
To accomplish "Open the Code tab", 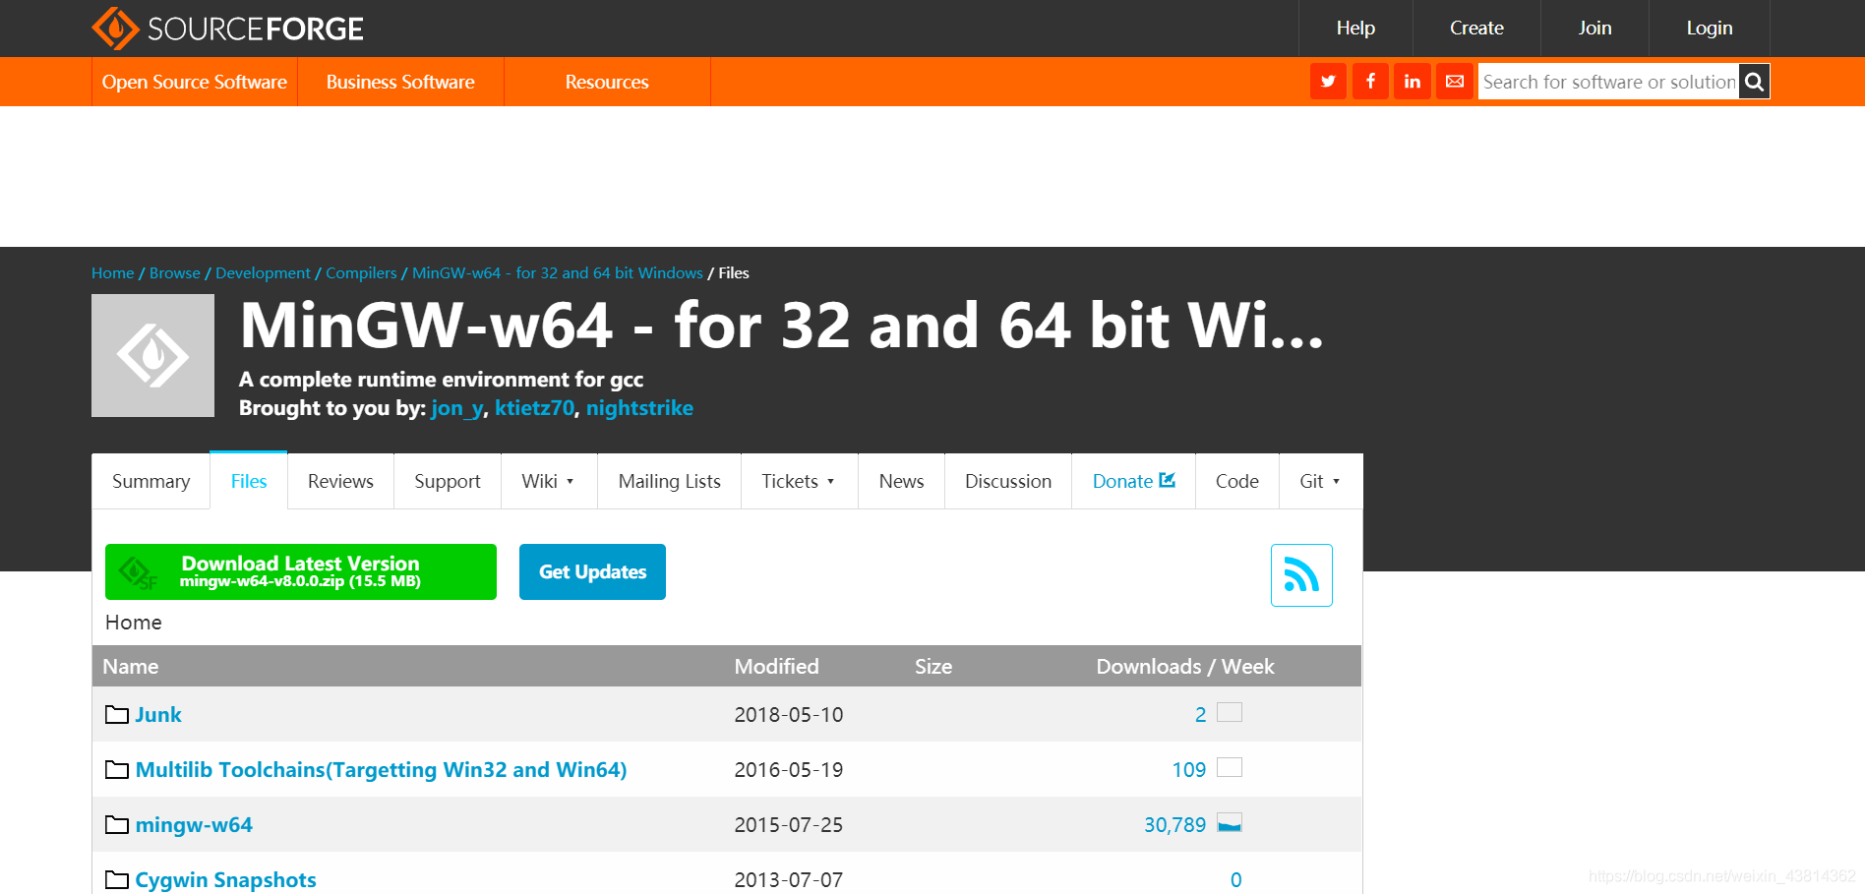I will [x=1237, y=481].
